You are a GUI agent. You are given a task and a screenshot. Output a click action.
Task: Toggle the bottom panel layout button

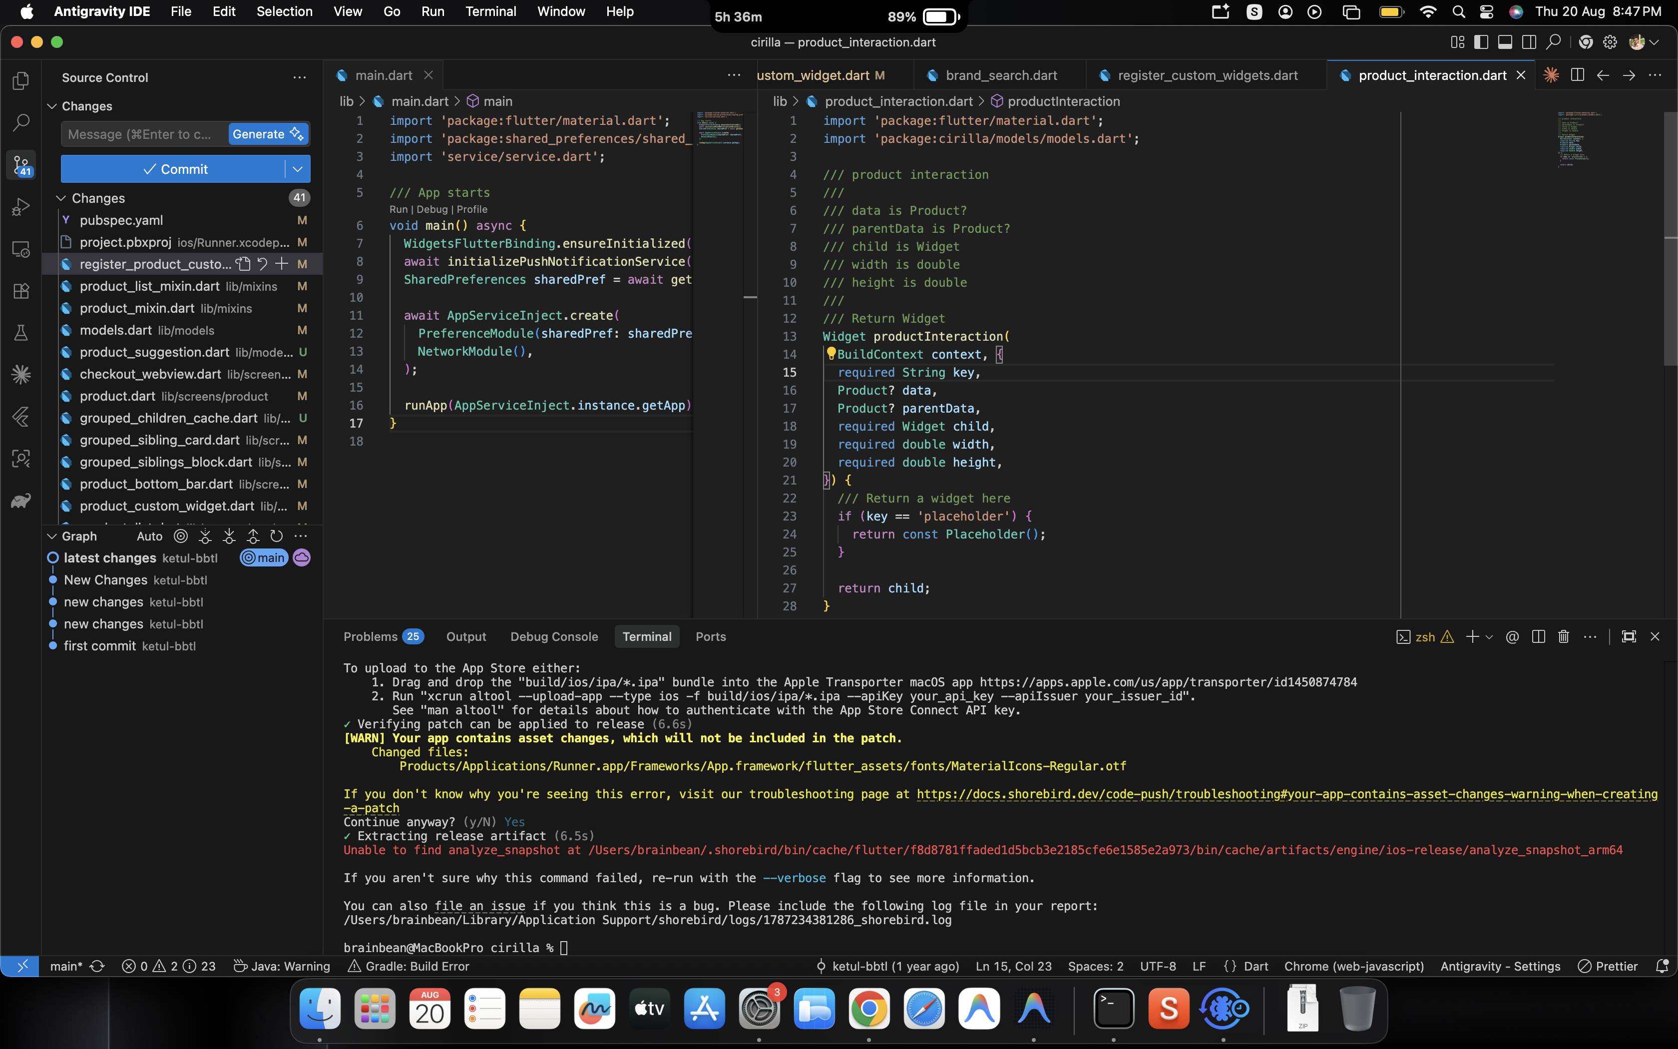tap(1505, 42)
